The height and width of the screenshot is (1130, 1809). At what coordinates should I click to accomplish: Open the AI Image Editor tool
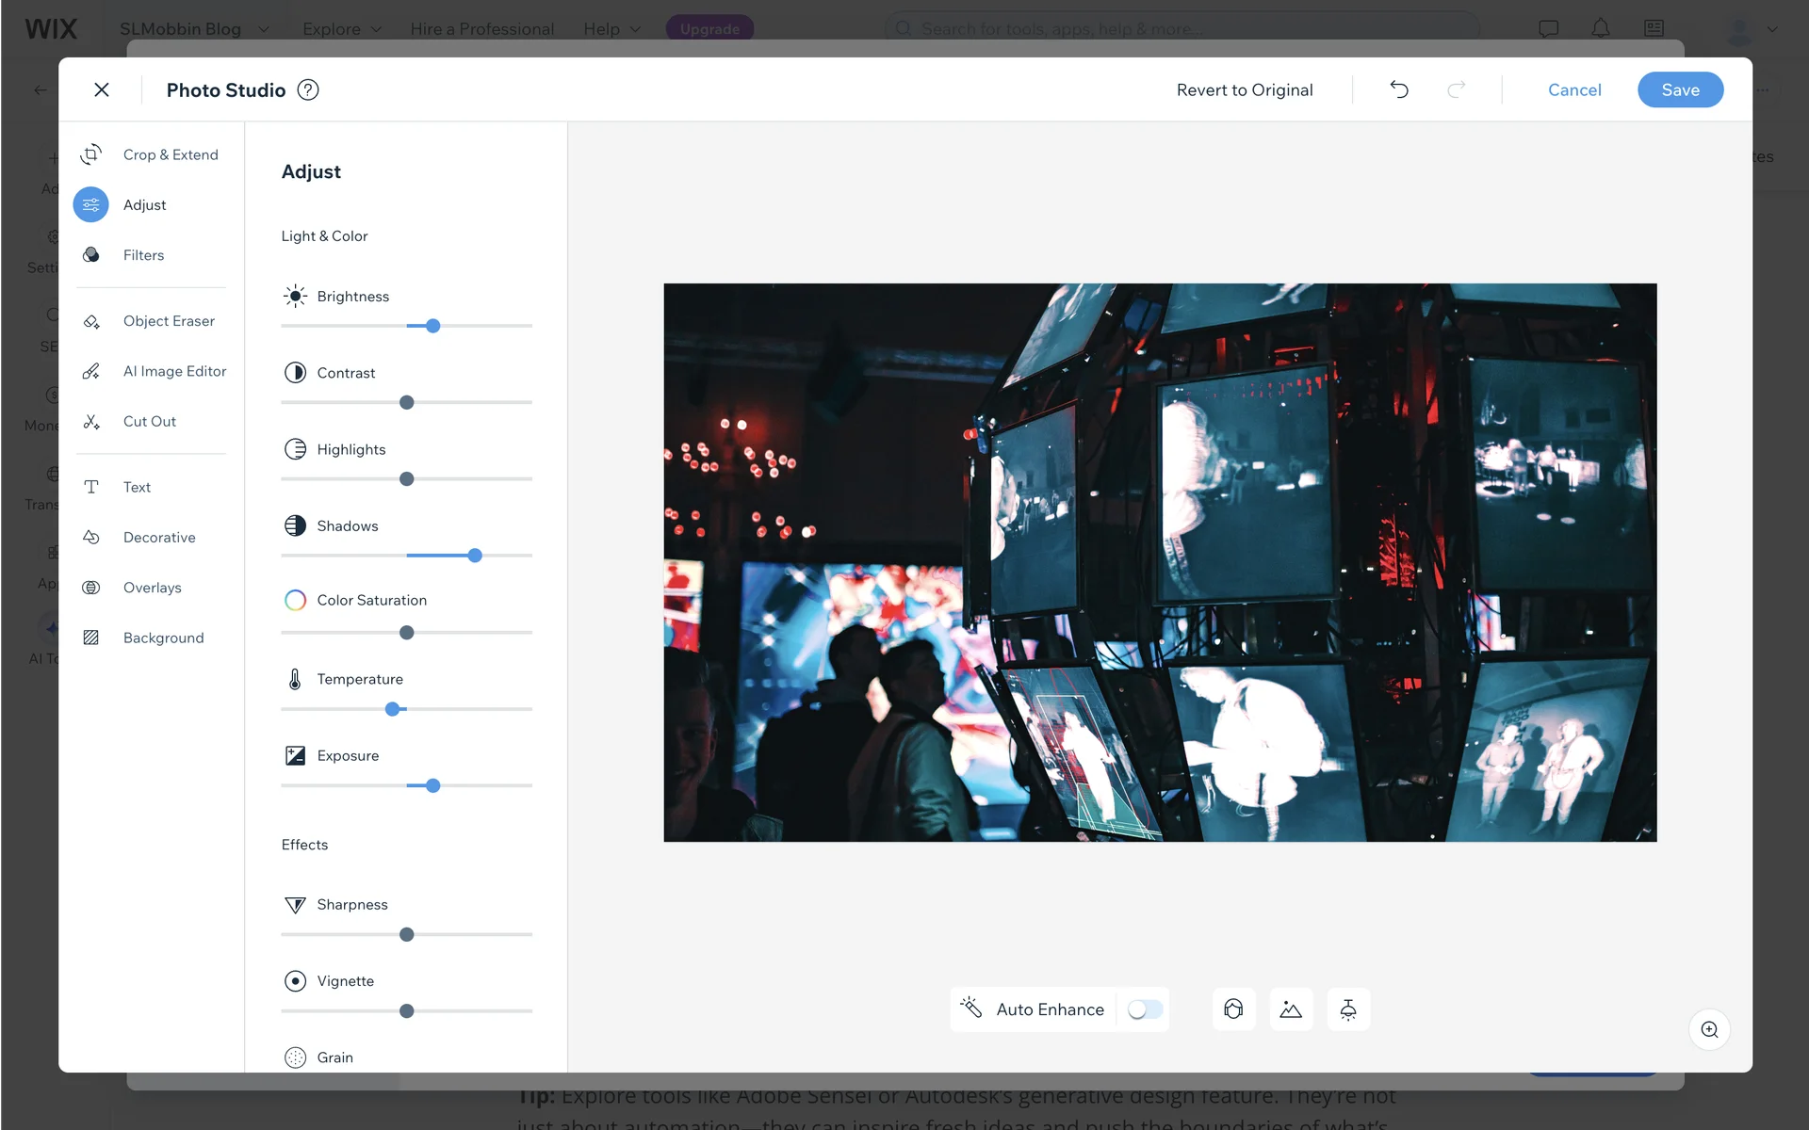pos(174,371)
